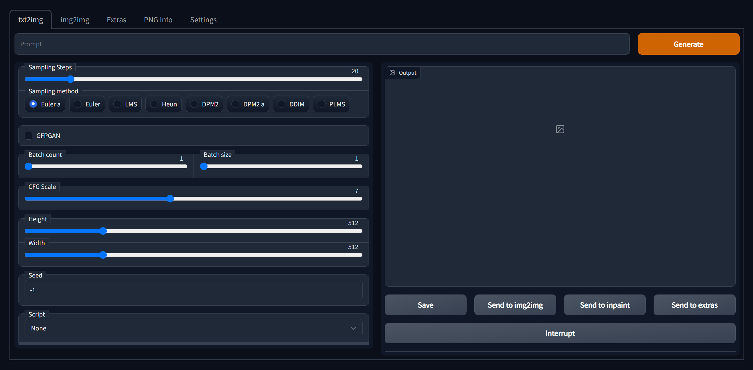Enable the GFPGAN checkbox
This screenshot has height=370, width=753.
(x=28, y=136)
